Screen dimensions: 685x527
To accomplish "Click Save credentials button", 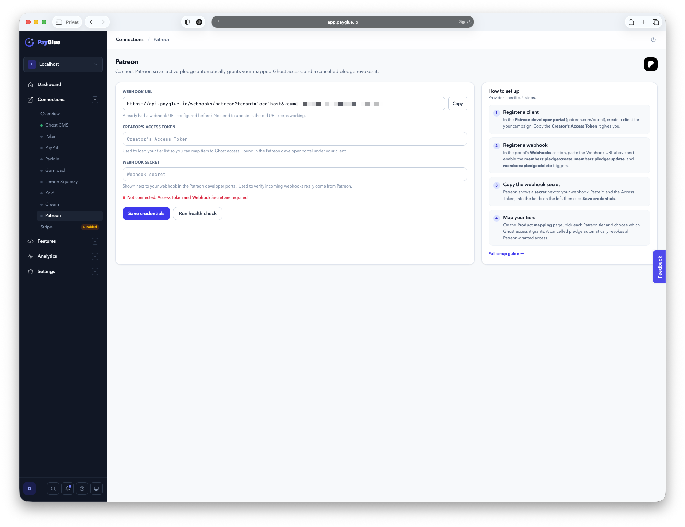I will pyautogui.click(x=146, y=214).
